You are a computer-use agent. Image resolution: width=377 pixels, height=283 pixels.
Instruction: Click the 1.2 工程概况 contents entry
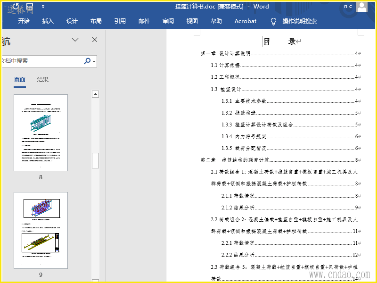pyautogui.click(x=285, y=77)
